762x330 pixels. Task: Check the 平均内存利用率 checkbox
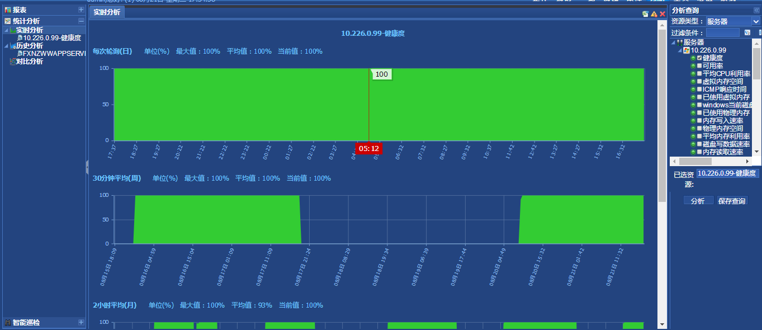pos(699,136)
